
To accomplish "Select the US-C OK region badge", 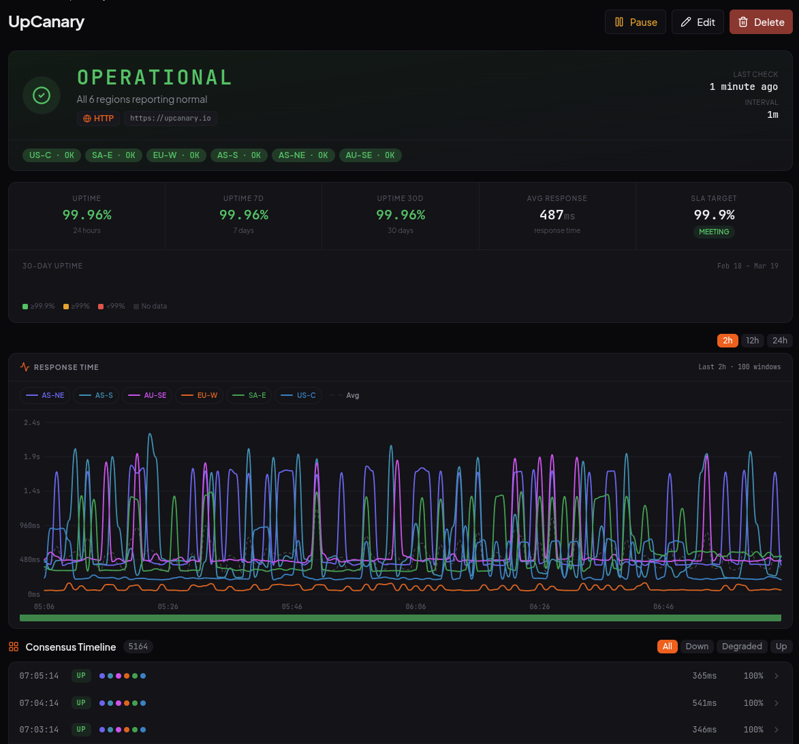I will 52,155.
